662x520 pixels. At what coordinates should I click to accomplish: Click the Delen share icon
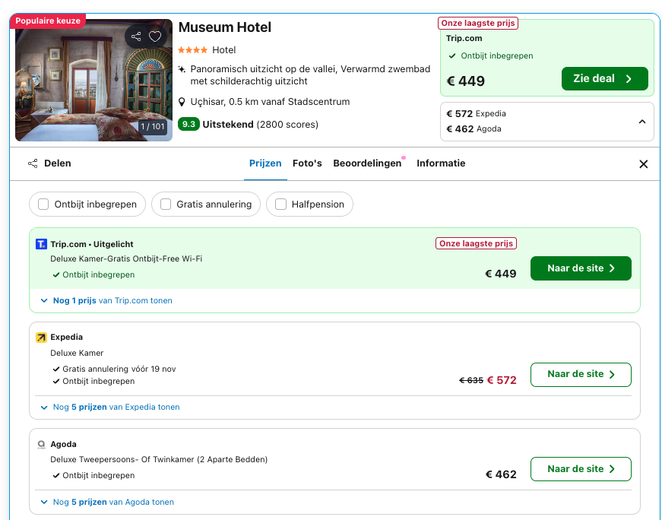click(x=33, y=163)
